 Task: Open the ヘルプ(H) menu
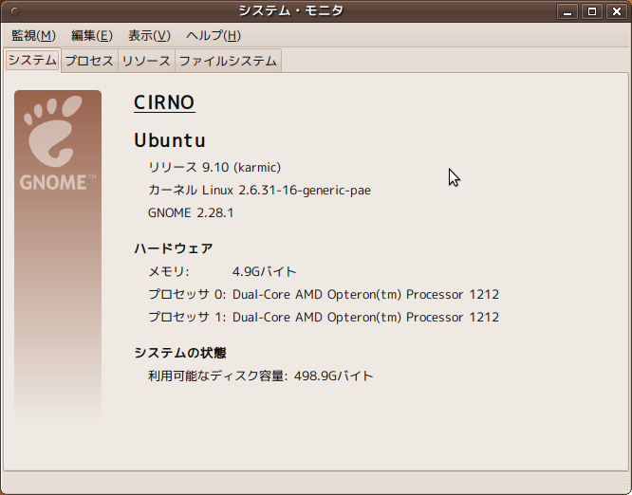[x=213, y=35]
